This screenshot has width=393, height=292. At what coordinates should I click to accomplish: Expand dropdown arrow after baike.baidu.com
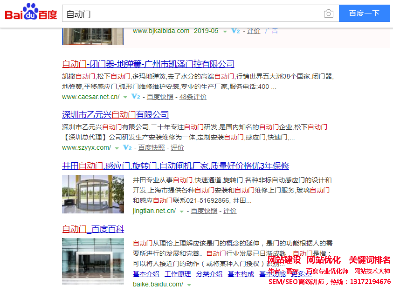pyautogui.click(x=189, y=285)
